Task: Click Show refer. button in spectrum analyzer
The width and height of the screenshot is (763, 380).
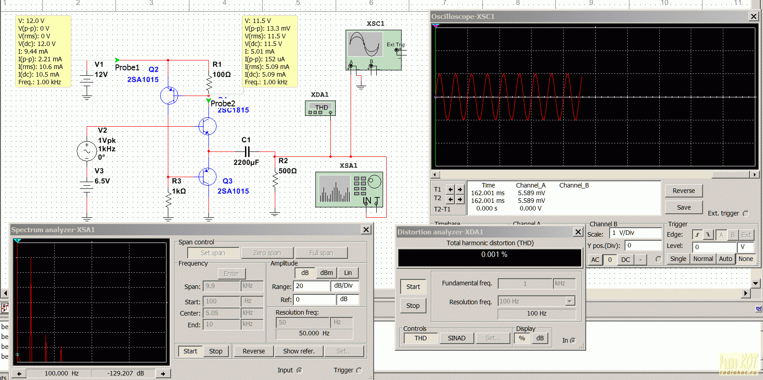Action: 299,351
